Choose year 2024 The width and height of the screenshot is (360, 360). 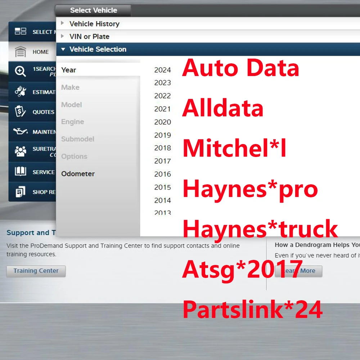pyautogui.click(x=163, y=70)
